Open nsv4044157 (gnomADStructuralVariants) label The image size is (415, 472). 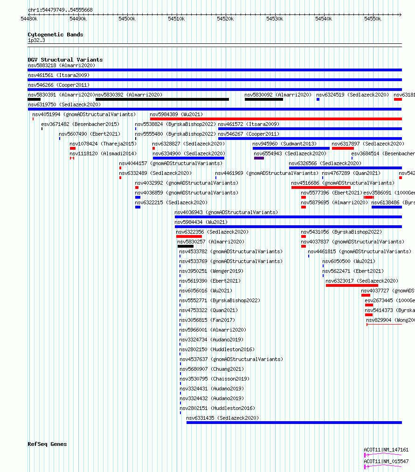point(171,163)
